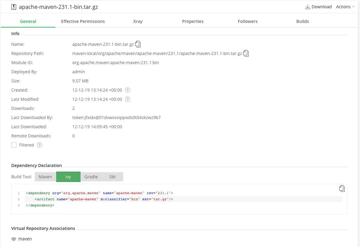Click the Module ID value org.apache.maven:apache-maven:231.1:bin
This screenshot has height=247, width=360.
(x=116, y=63)
